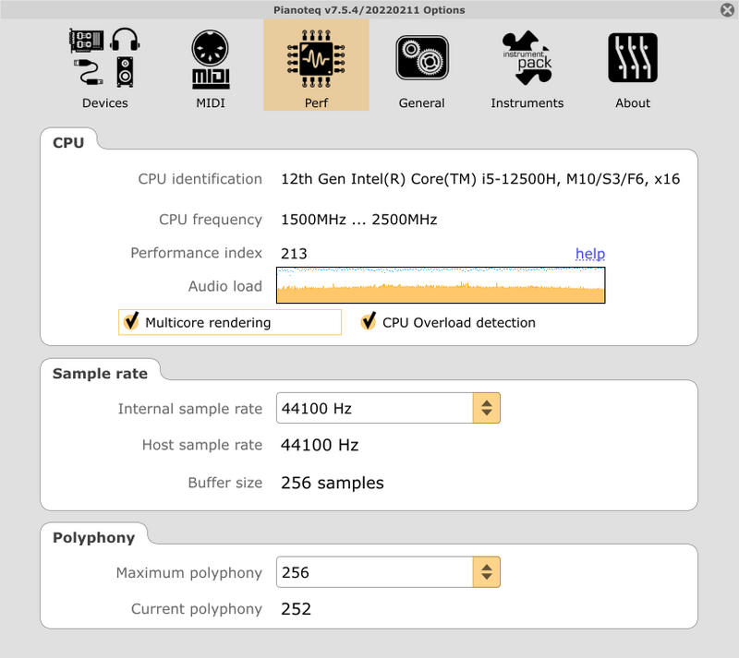The height and width of the screenshot is (658, 739).
Task: Open the Performance index help link
Action: (590, 254)
